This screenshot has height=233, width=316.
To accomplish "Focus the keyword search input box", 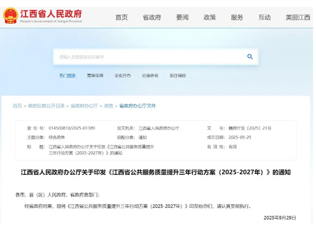I will point(147,57).
